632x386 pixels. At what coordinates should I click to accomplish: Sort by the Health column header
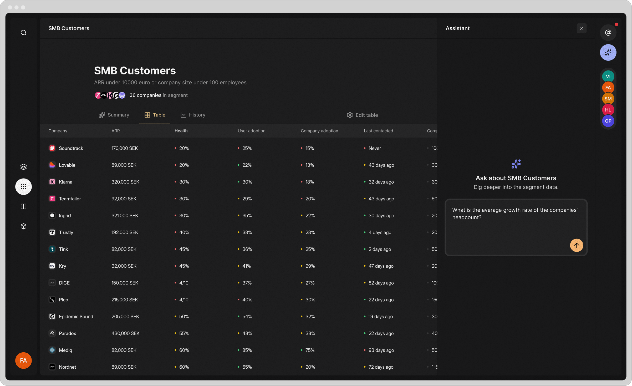pos(181,131)
